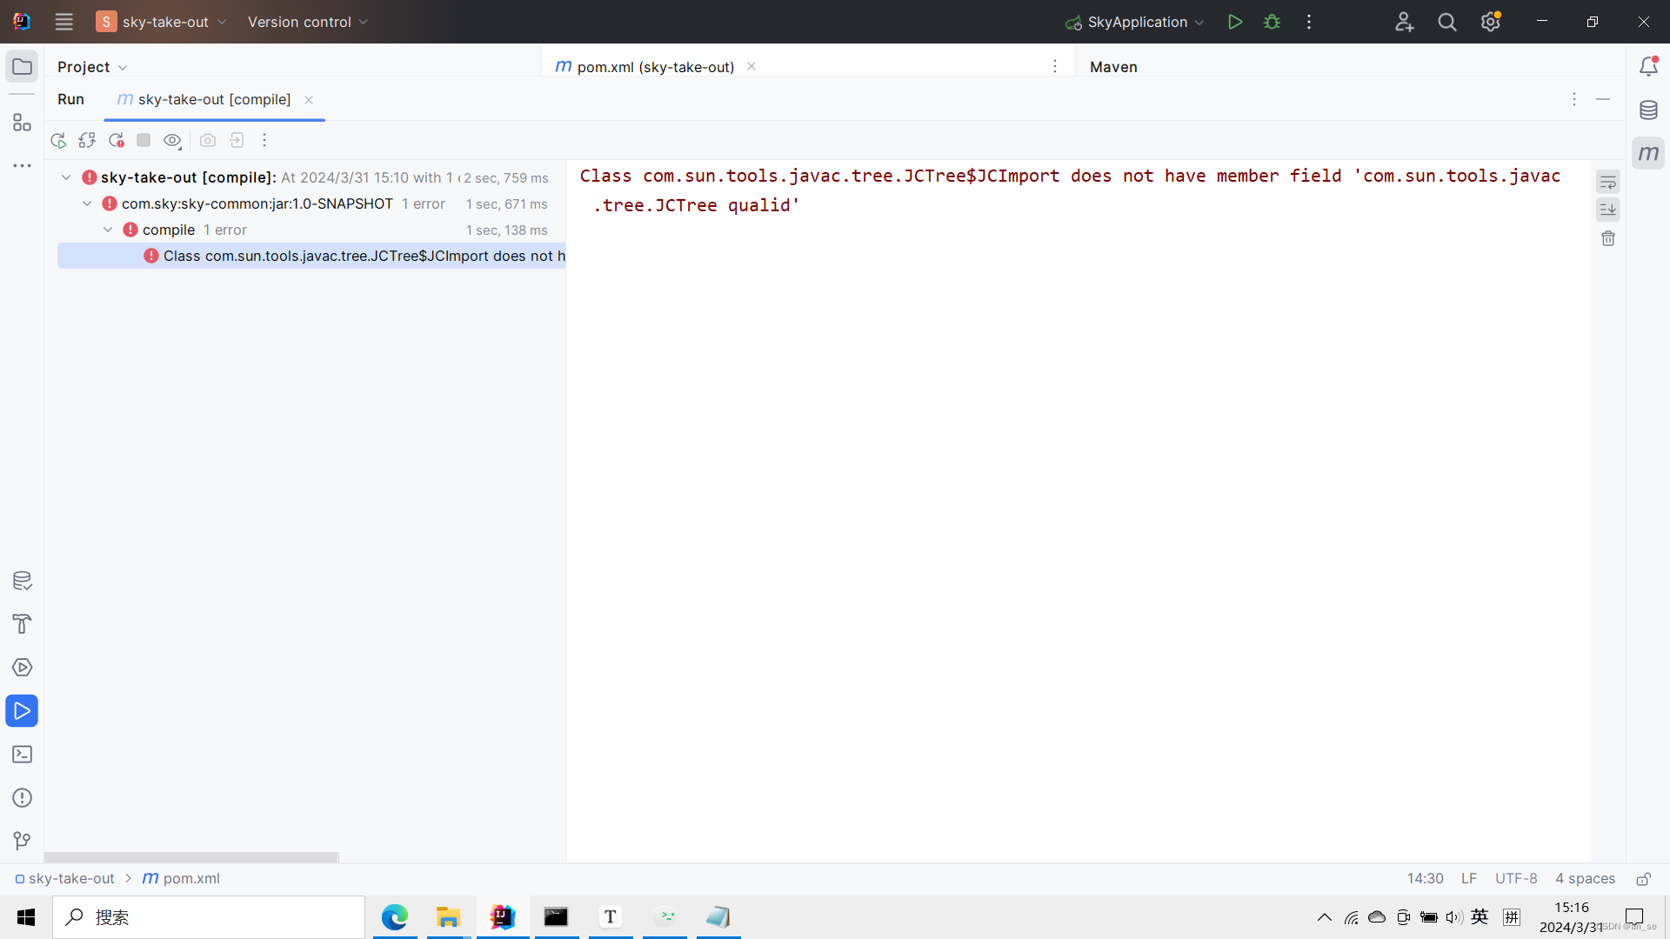Open Run tool window options dots

pyautogui.click(x=1574, y=99)
